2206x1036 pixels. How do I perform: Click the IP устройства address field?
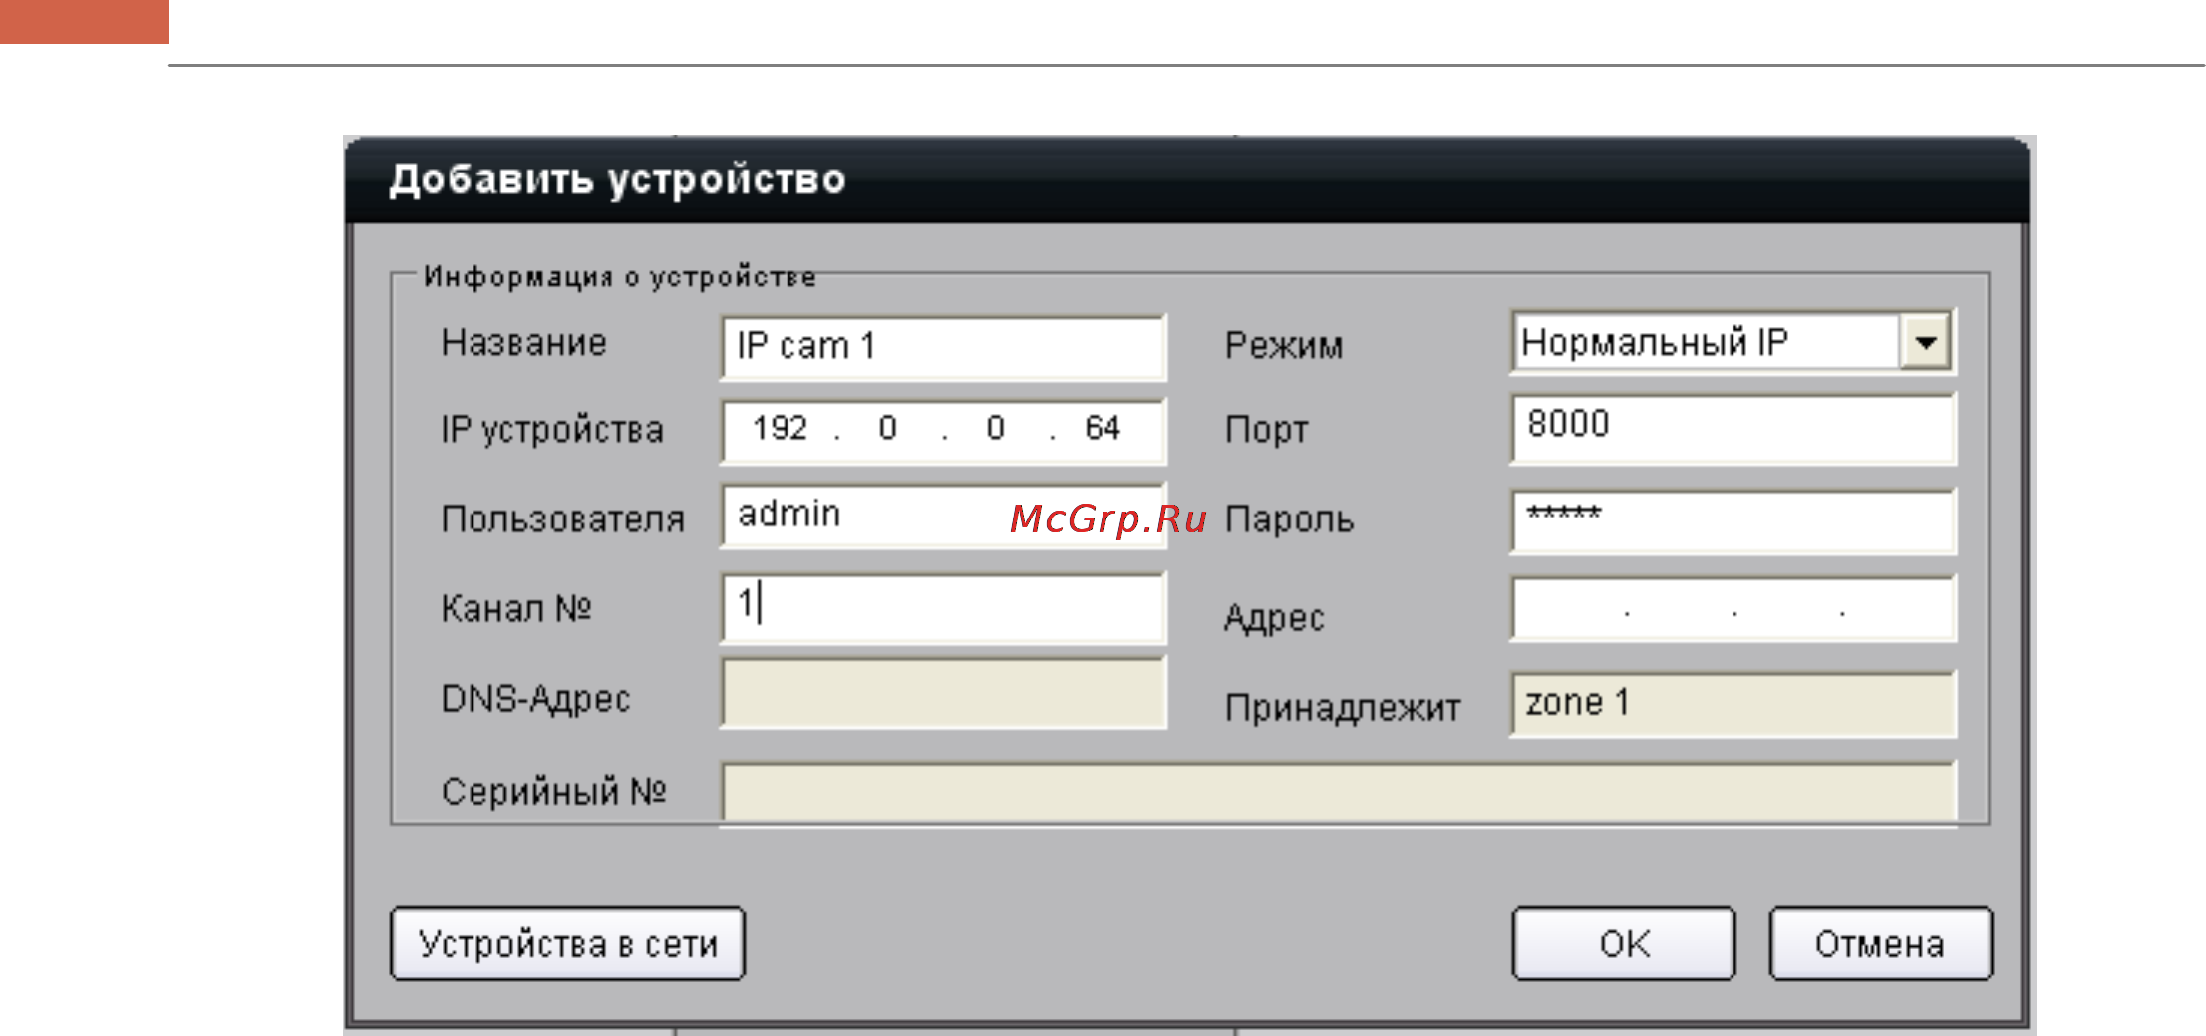click(x=943, y=430)
